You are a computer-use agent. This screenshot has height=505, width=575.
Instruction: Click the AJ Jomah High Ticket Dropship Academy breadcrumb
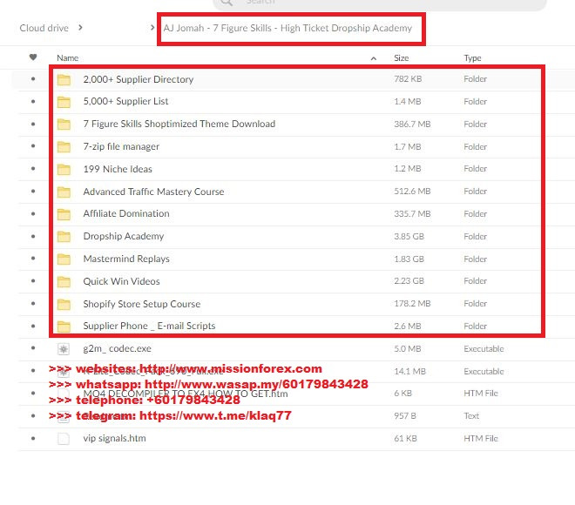[x=287, y=28]
